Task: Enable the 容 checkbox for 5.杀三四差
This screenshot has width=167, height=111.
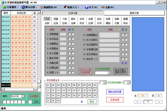Action: coord(73,53)
